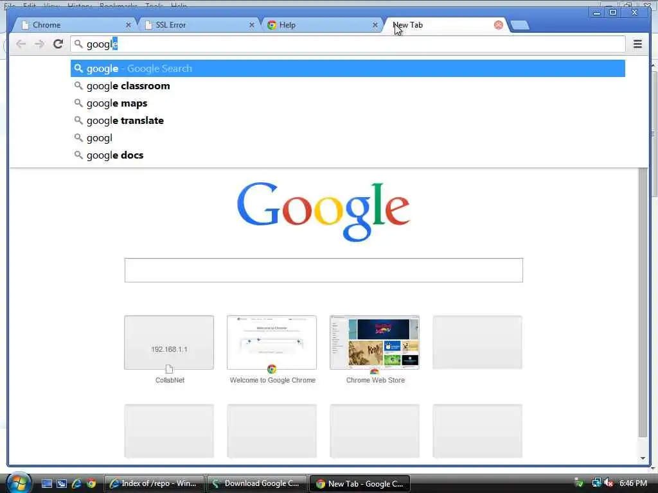Click the omnibox containing google

[348, 44]
